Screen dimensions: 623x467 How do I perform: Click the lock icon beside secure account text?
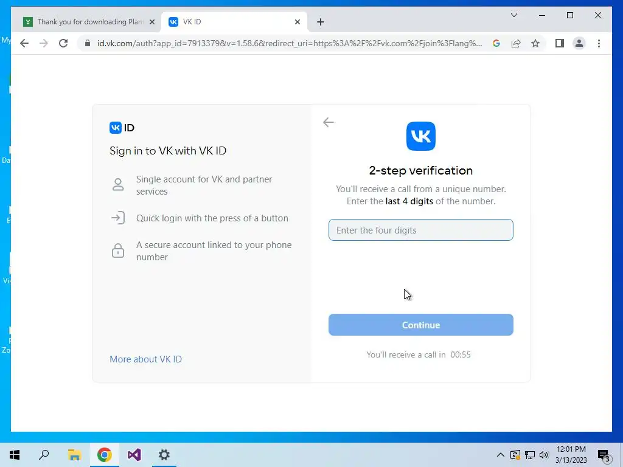[118, 251]
